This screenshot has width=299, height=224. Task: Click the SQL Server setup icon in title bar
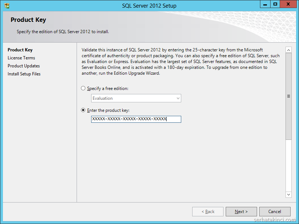tap(7, 5)
